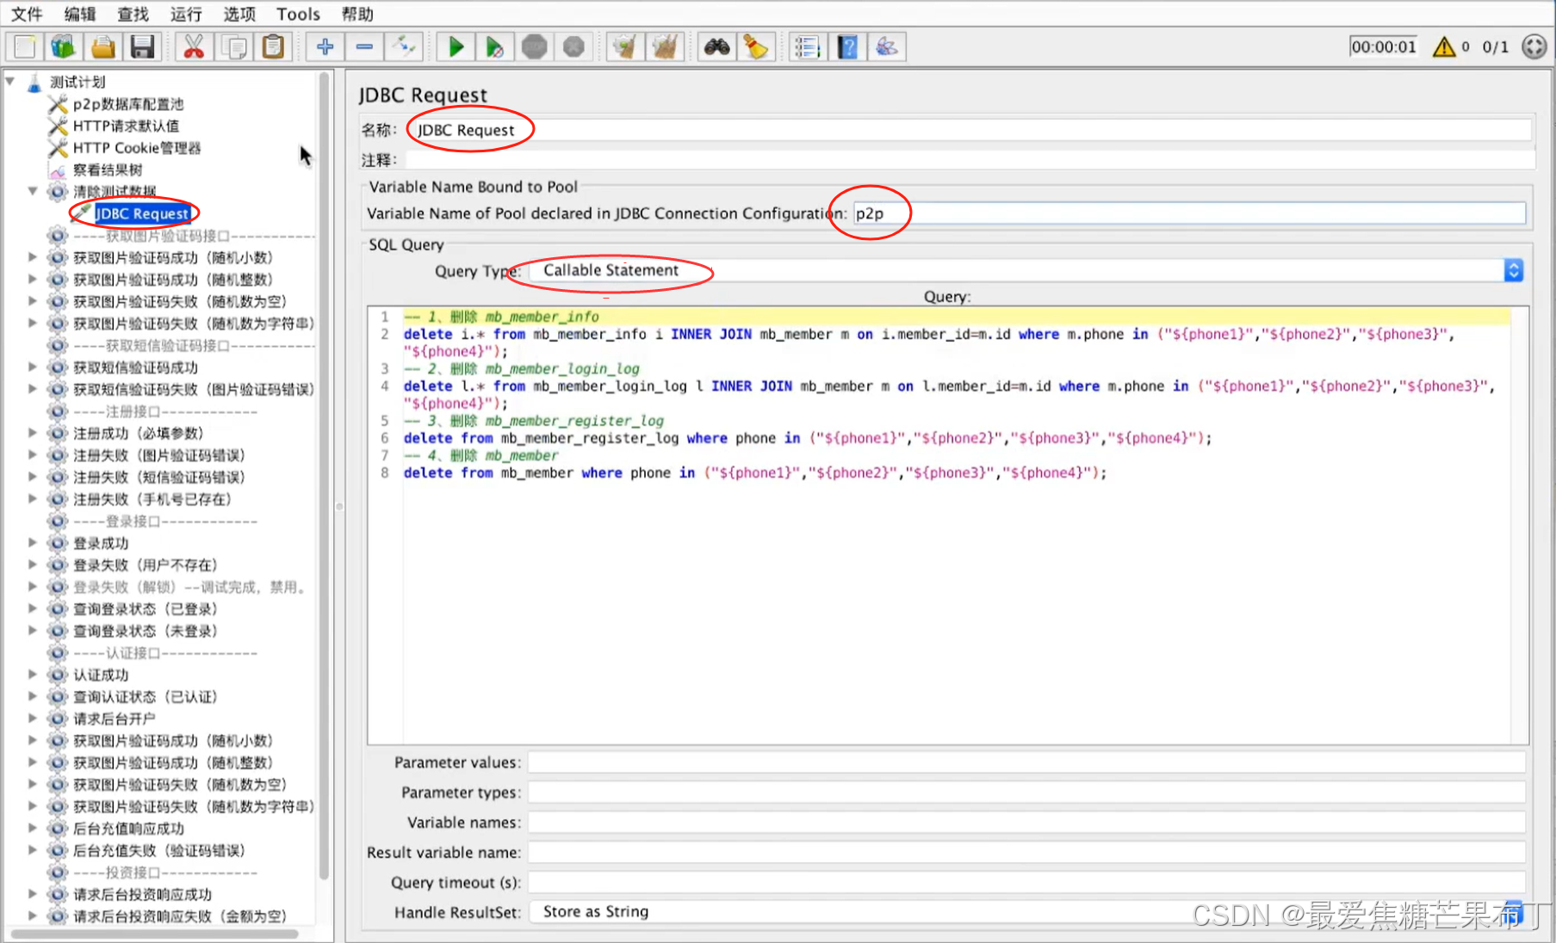This screenshot has width=1556, height=943.
Task: Select HTTP请求默认值 tree item
Action: coord(126,126)
